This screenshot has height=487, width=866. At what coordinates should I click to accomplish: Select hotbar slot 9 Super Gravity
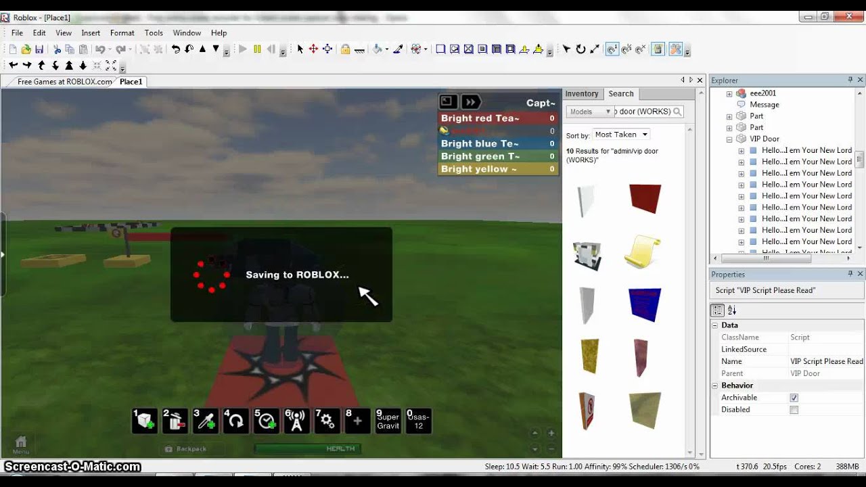tap(388, 421)
